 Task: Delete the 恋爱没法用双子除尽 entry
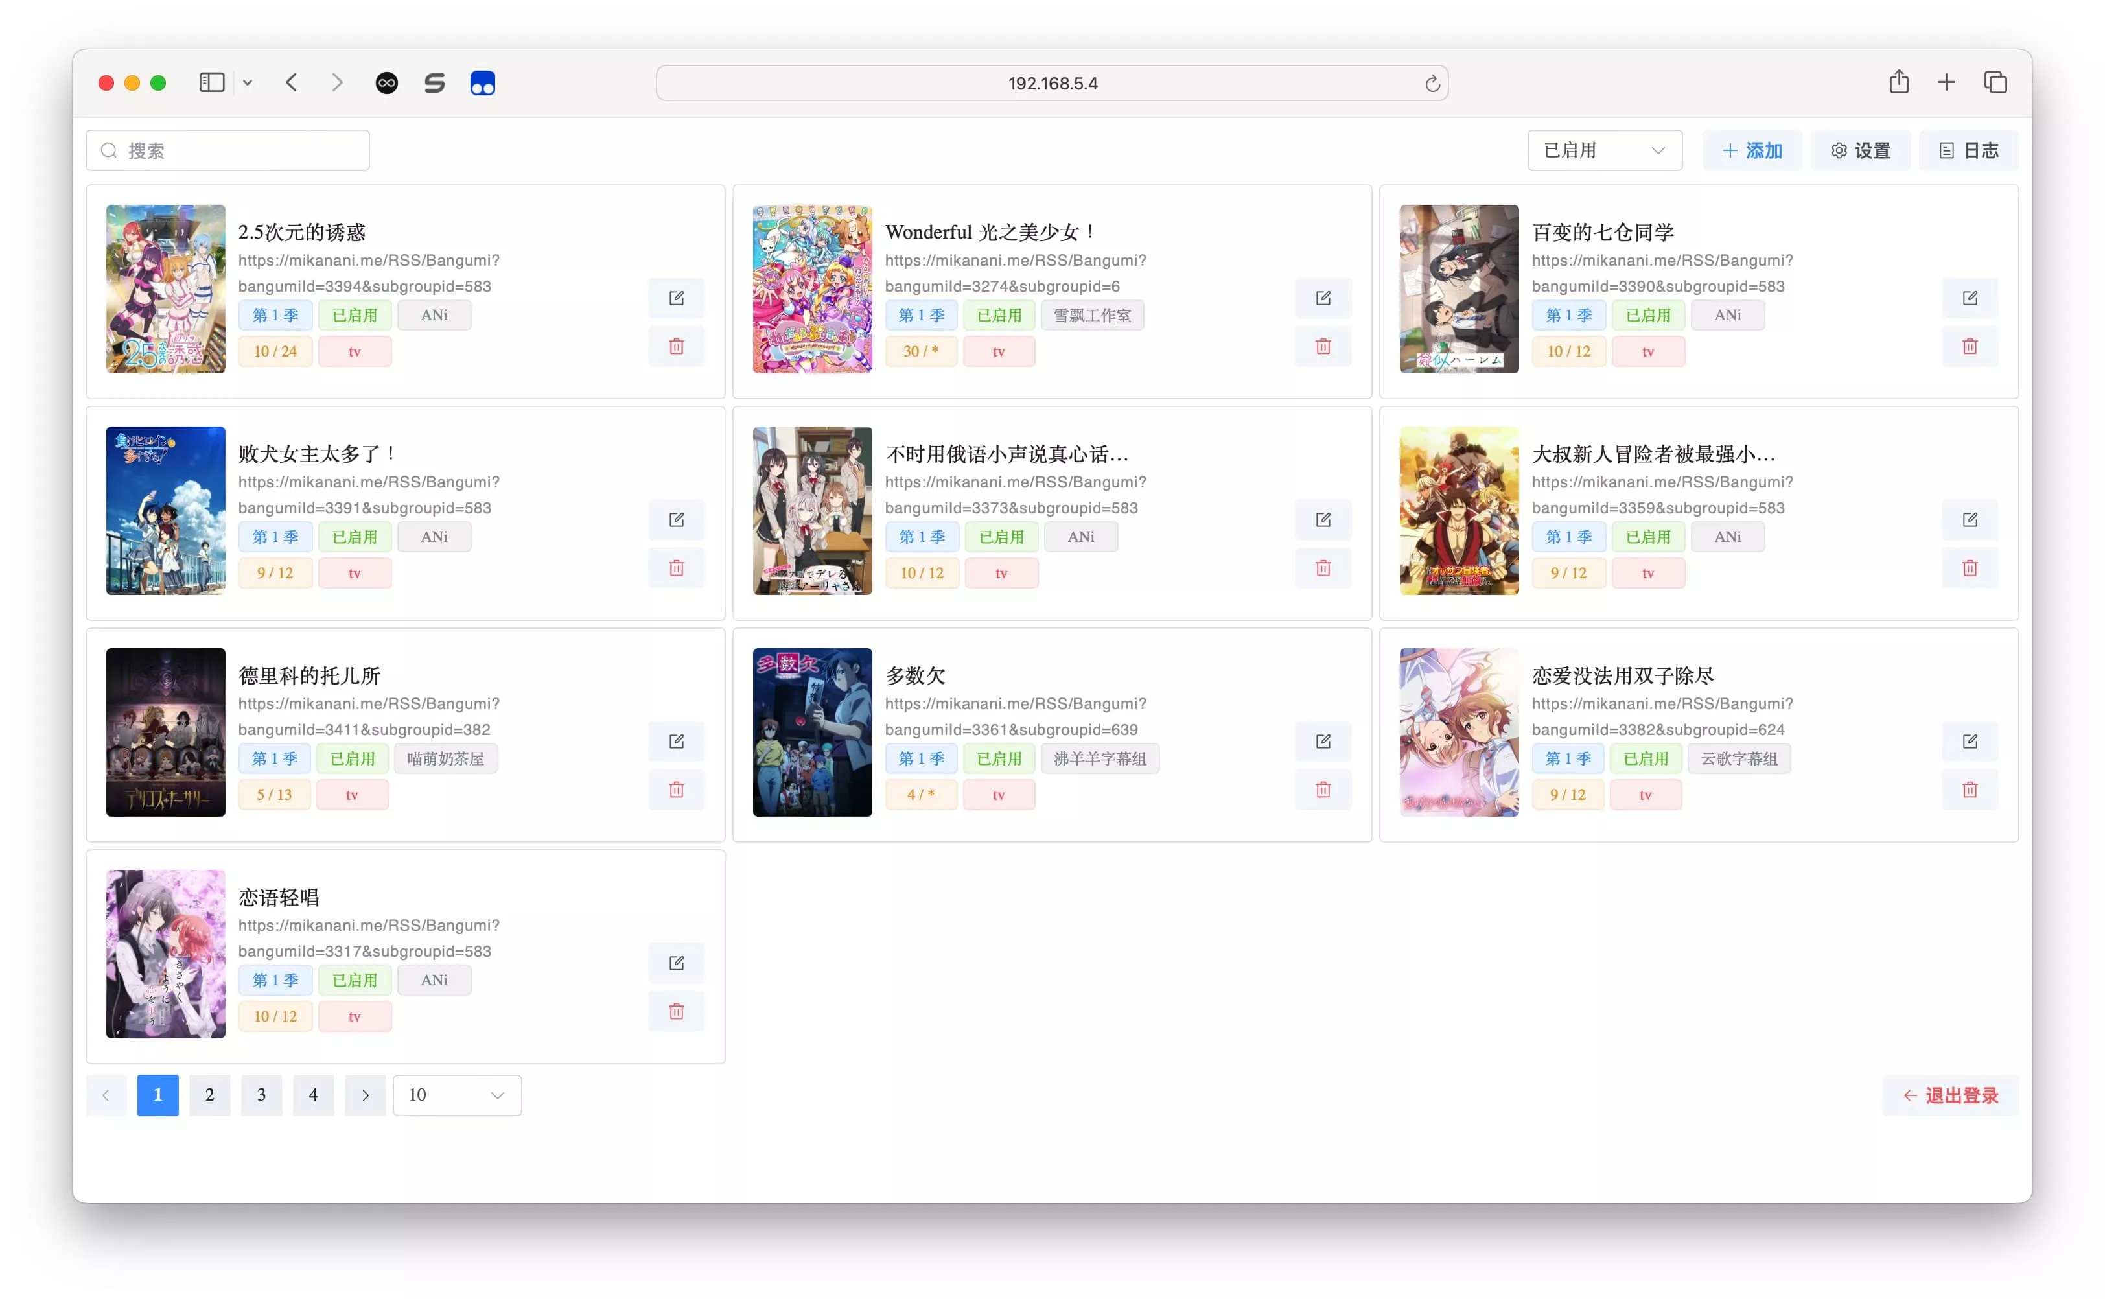[1970, 790]
